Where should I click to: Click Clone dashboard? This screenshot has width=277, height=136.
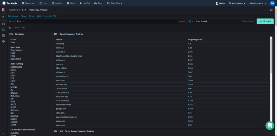[x=32, y=16]
